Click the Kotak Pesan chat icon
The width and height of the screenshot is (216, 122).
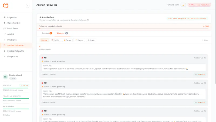click(x=5, y=28)
